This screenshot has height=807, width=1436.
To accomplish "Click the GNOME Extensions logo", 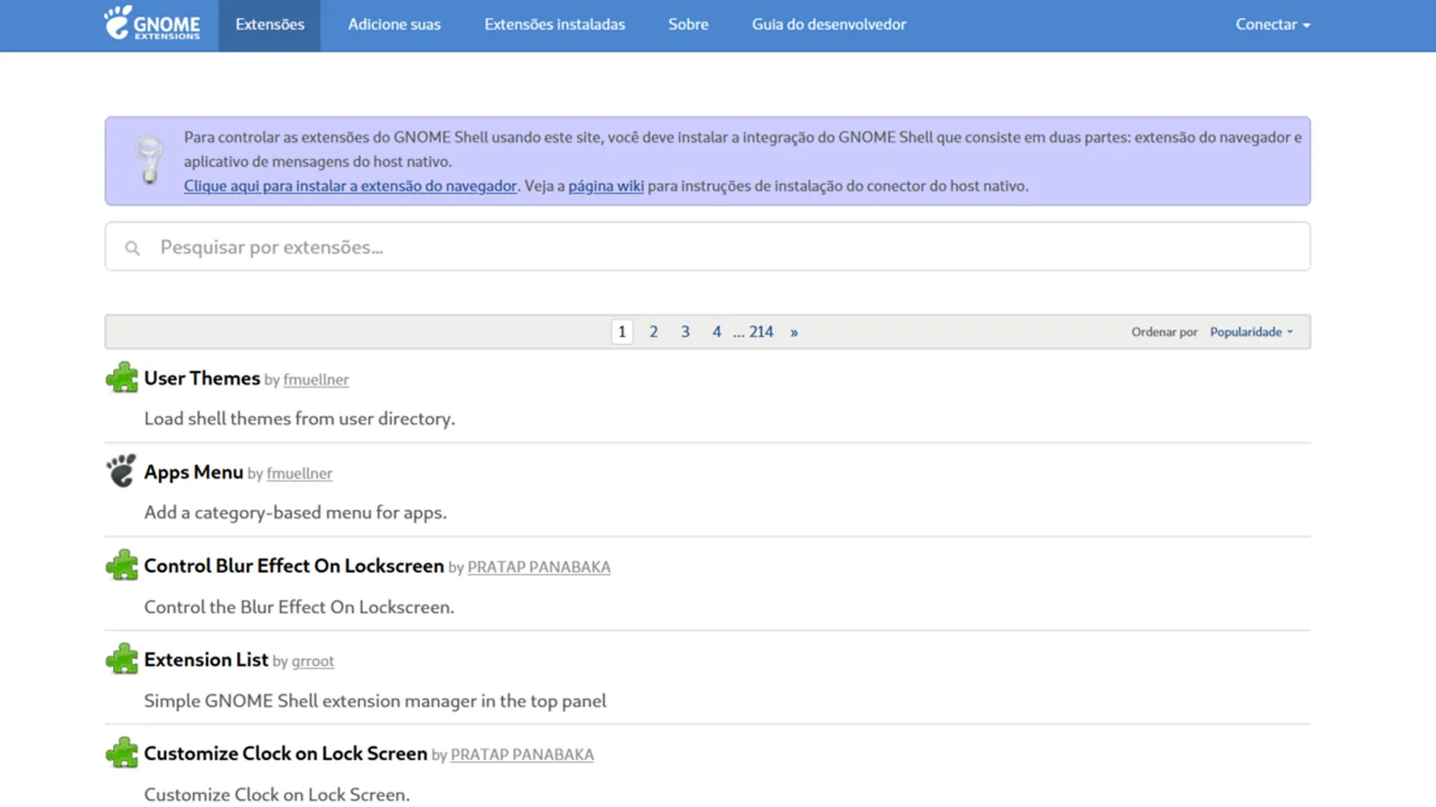I will tap(152, 23).
